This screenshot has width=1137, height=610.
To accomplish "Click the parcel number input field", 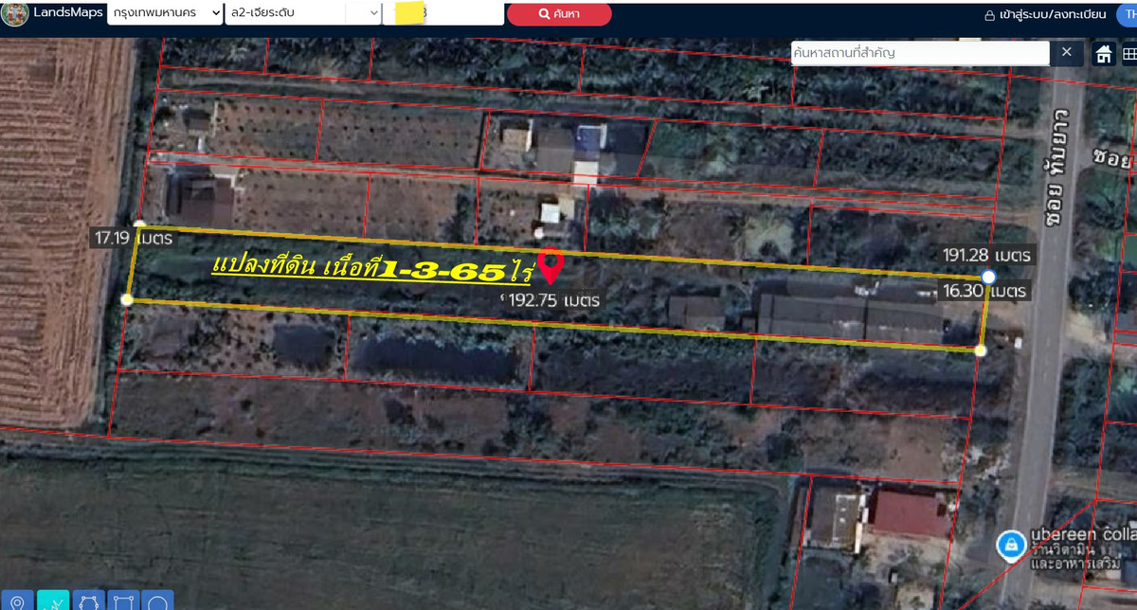I will 445,13.
